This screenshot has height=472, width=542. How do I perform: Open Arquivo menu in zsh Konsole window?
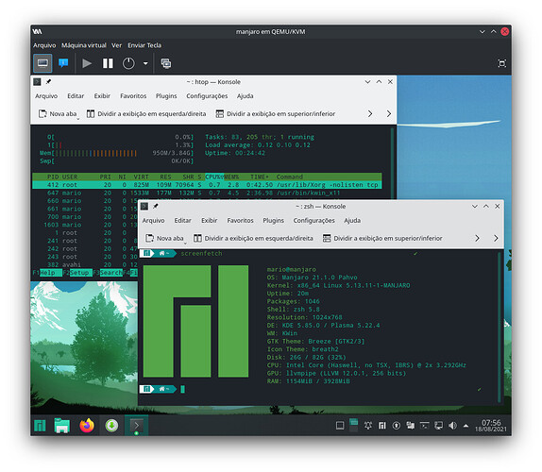click(154, 220)
